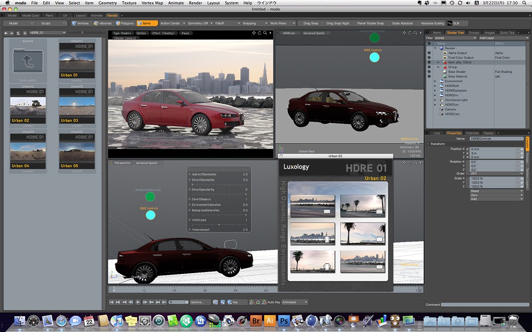The height and width of the screenshot is (332, 532).
Task: Open Adobe Bridge from the dock
Action: pyautogui.click(x=256, y=320)
